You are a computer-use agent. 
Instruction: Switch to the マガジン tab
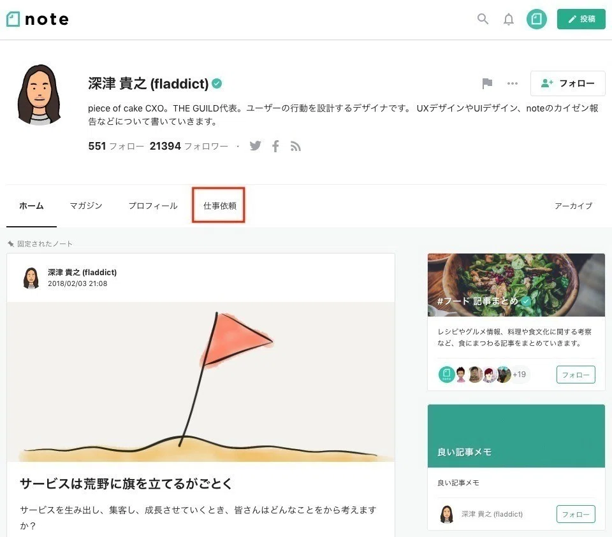click(86, 206)
